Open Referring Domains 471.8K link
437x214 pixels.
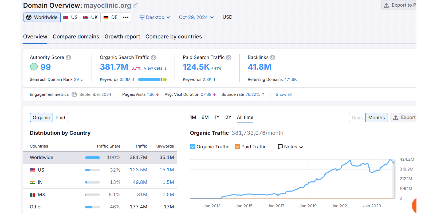tap(290, 80)
